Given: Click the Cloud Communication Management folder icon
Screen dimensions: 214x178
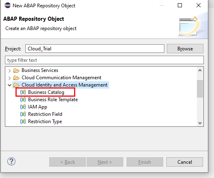Looking at the screenshot, I should [x=16, y=78].
